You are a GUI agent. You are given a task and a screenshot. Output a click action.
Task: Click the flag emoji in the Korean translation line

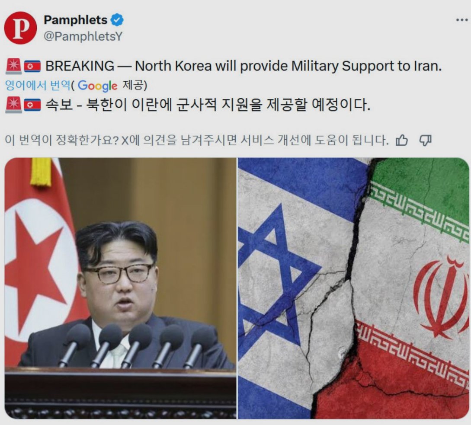pos(32,105)
